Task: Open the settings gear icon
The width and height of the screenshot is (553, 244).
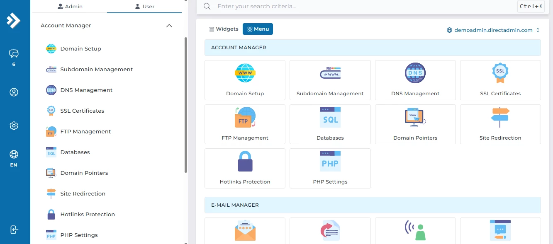Action: coord(14,126)
